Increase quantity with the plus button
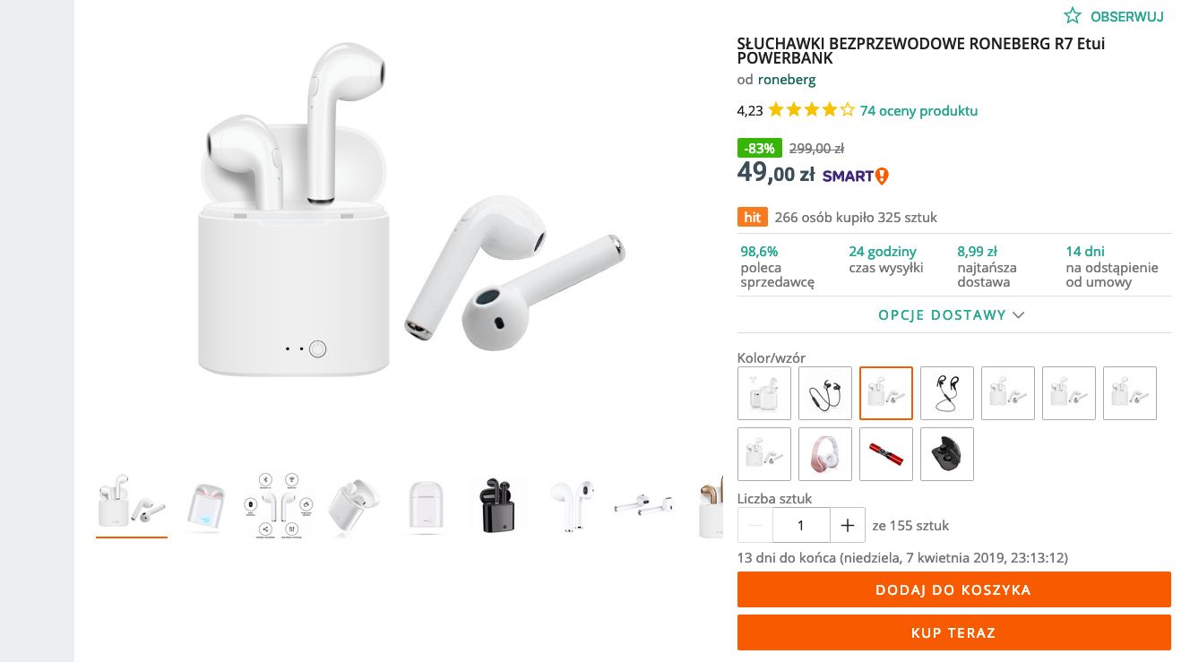Image resolution: width=1190 pixels, height=662 pixels. point(848,525)
